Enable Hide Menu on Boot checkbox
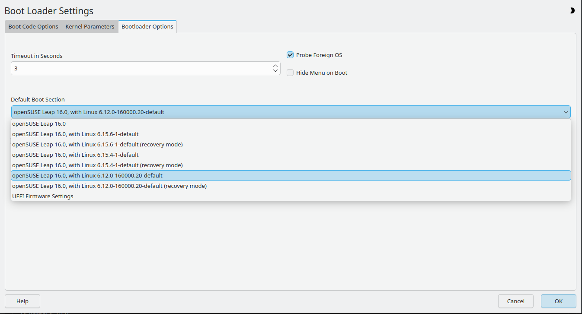The image size is (582, 314). [x=290, y=73]
